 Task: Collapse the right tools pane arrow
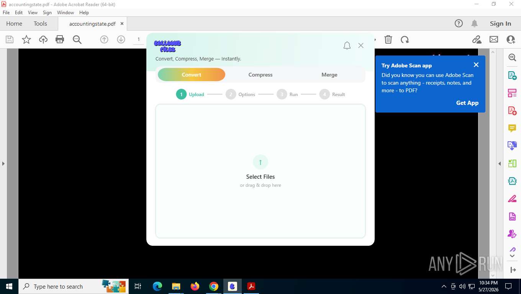coord(514,270)
